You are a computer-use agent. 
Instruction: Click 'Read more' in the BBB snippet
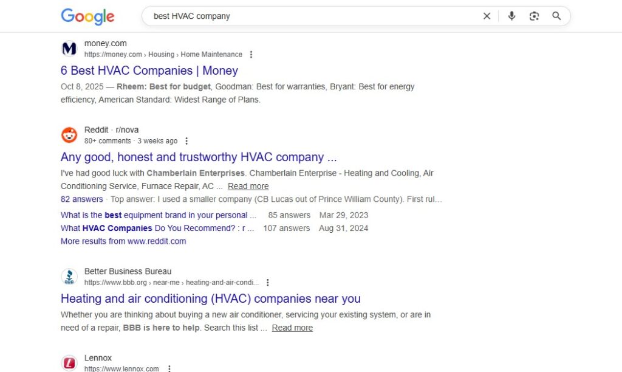(x=292, y=328)
